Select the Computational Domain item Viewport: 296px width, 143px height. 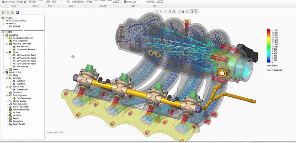[x=23, y=38]
